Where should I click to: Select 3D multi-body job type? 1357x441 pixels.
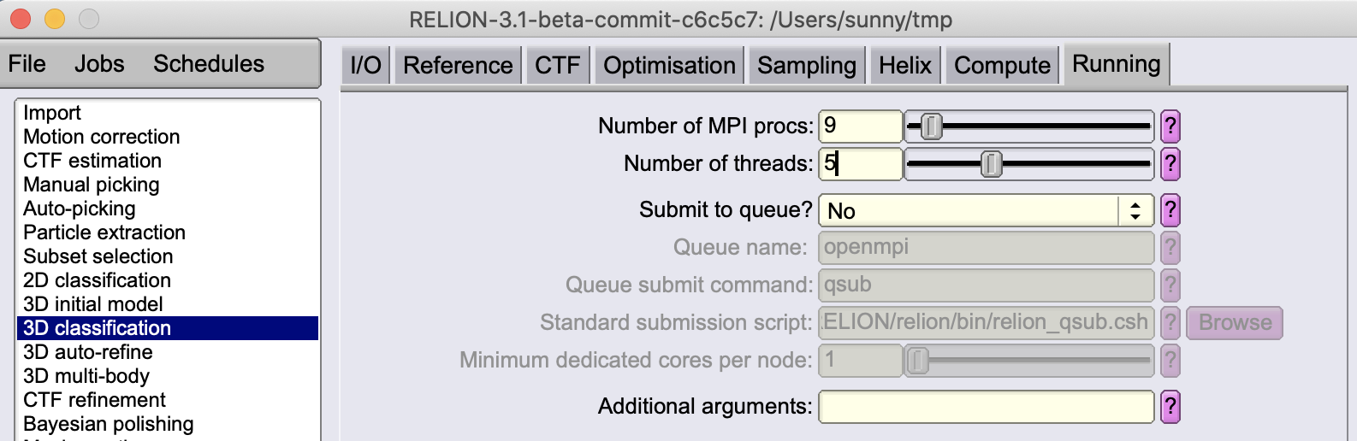coord(168,376)
